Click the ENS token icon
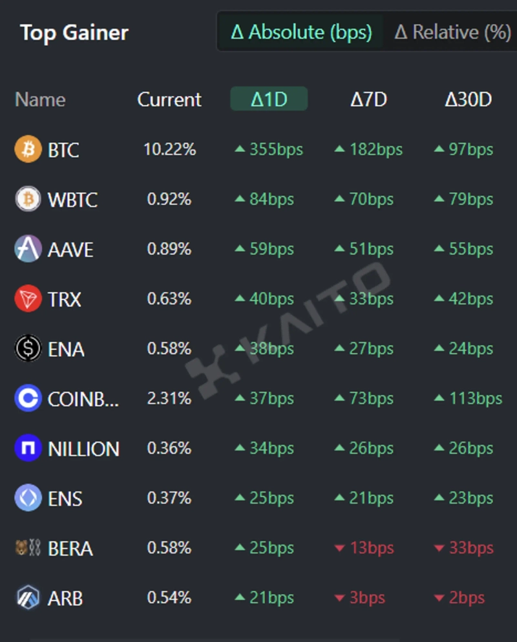 point(28,498)
